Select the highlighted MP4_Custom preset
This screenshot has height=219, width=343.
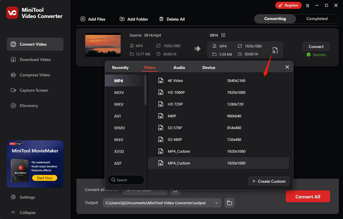pos(218,163)
